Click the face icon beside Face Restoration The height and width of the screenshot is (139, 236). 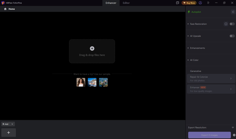[226, 24]
